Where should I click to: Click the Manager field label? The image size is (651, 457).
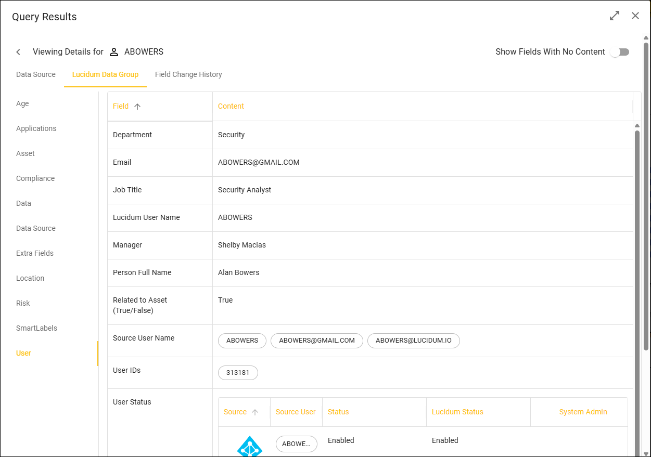(127, 245)
